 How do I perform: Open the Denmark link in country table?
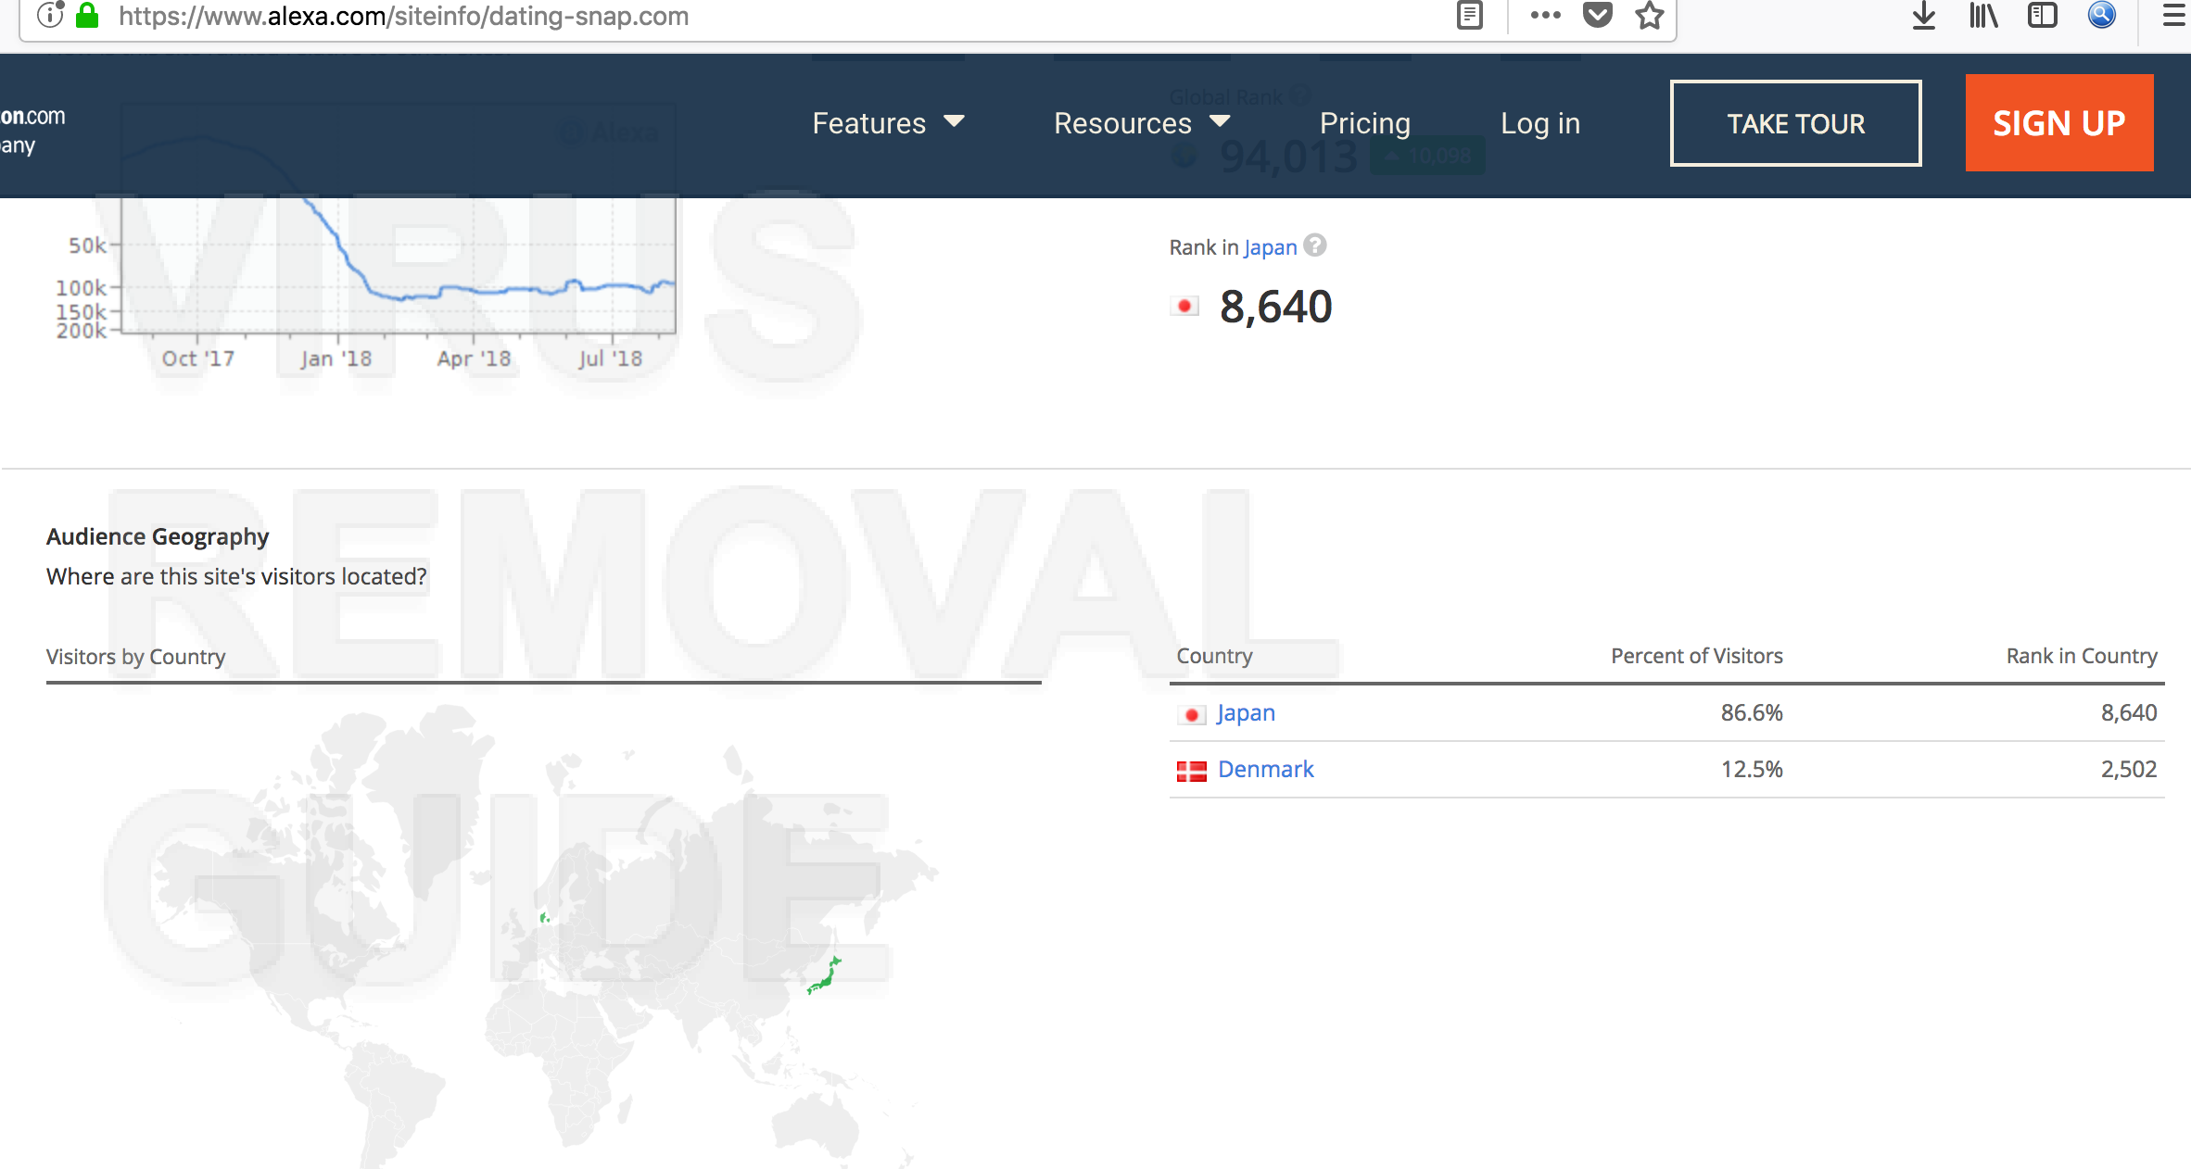click(x=1265, y=769)
